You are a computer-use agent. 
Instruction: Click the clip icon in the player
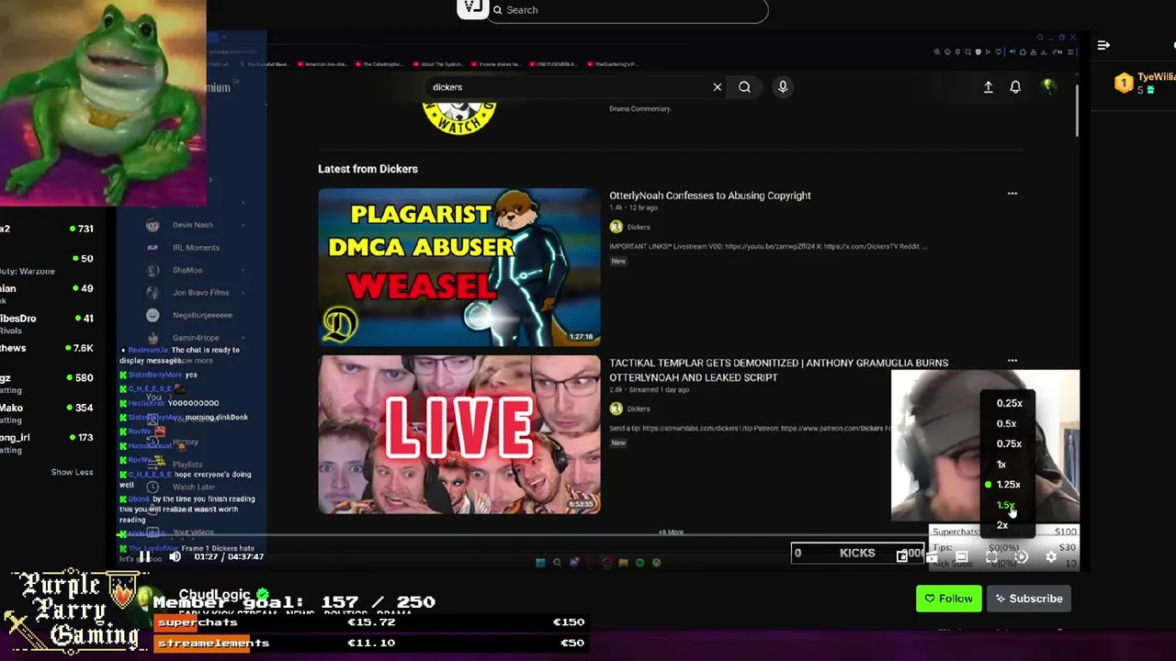pyautogui.click(x=932, y=556)
